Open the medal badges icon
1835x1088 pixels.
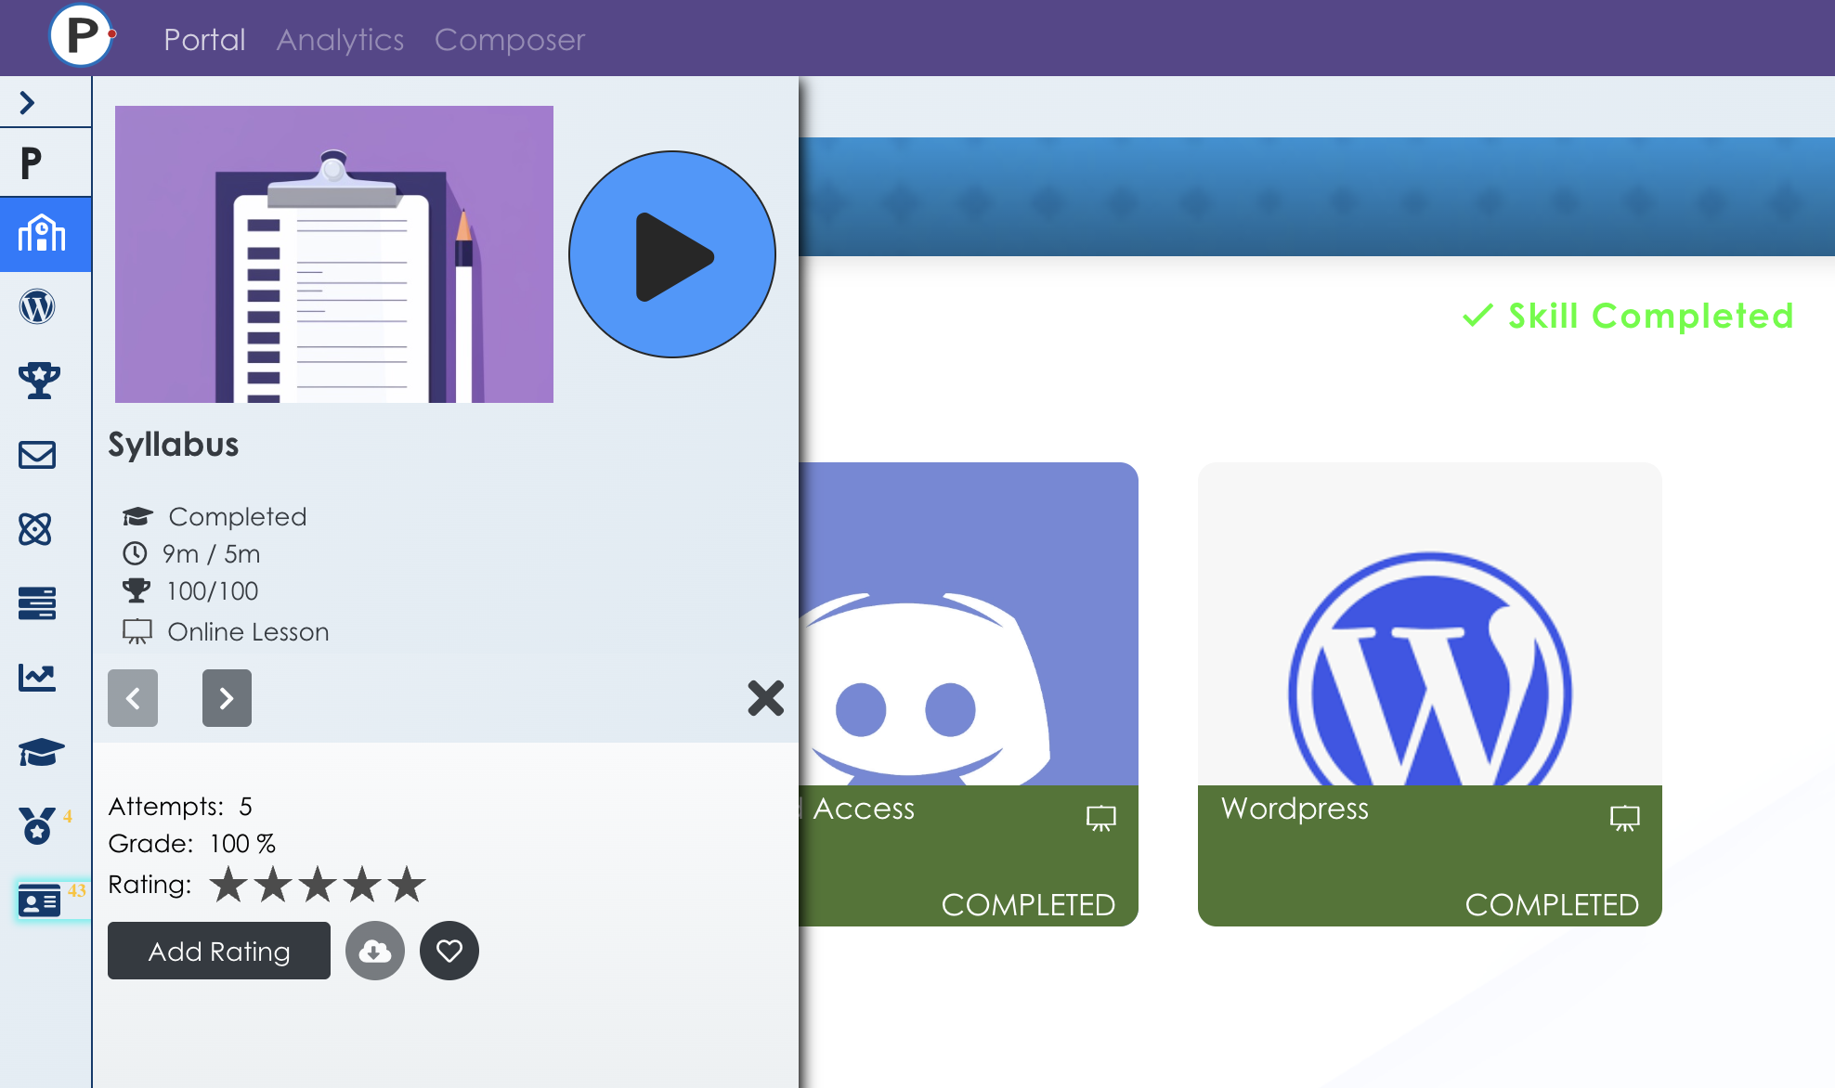pos(37,825)
